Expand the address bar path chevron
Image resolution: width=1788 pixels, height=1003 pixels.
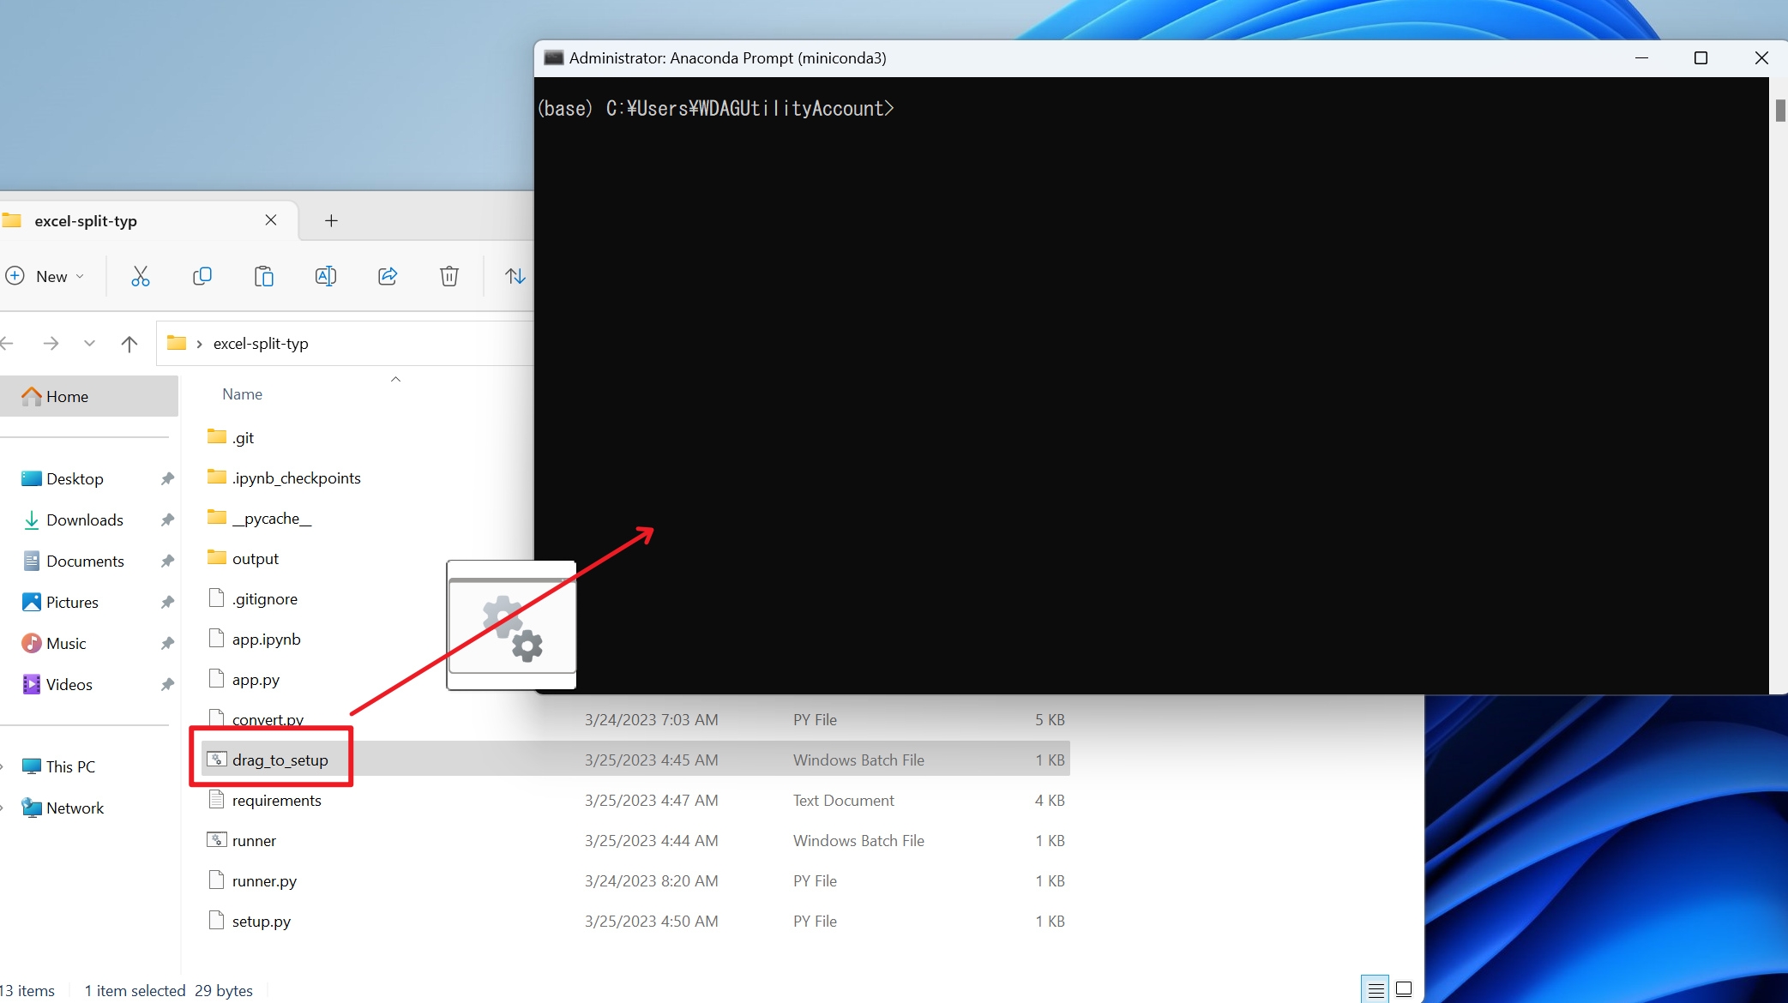click(x=199, y=344)
